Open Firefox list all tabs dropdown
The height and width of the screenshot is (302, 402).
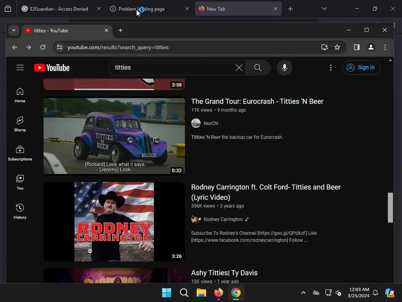point(324,9)
